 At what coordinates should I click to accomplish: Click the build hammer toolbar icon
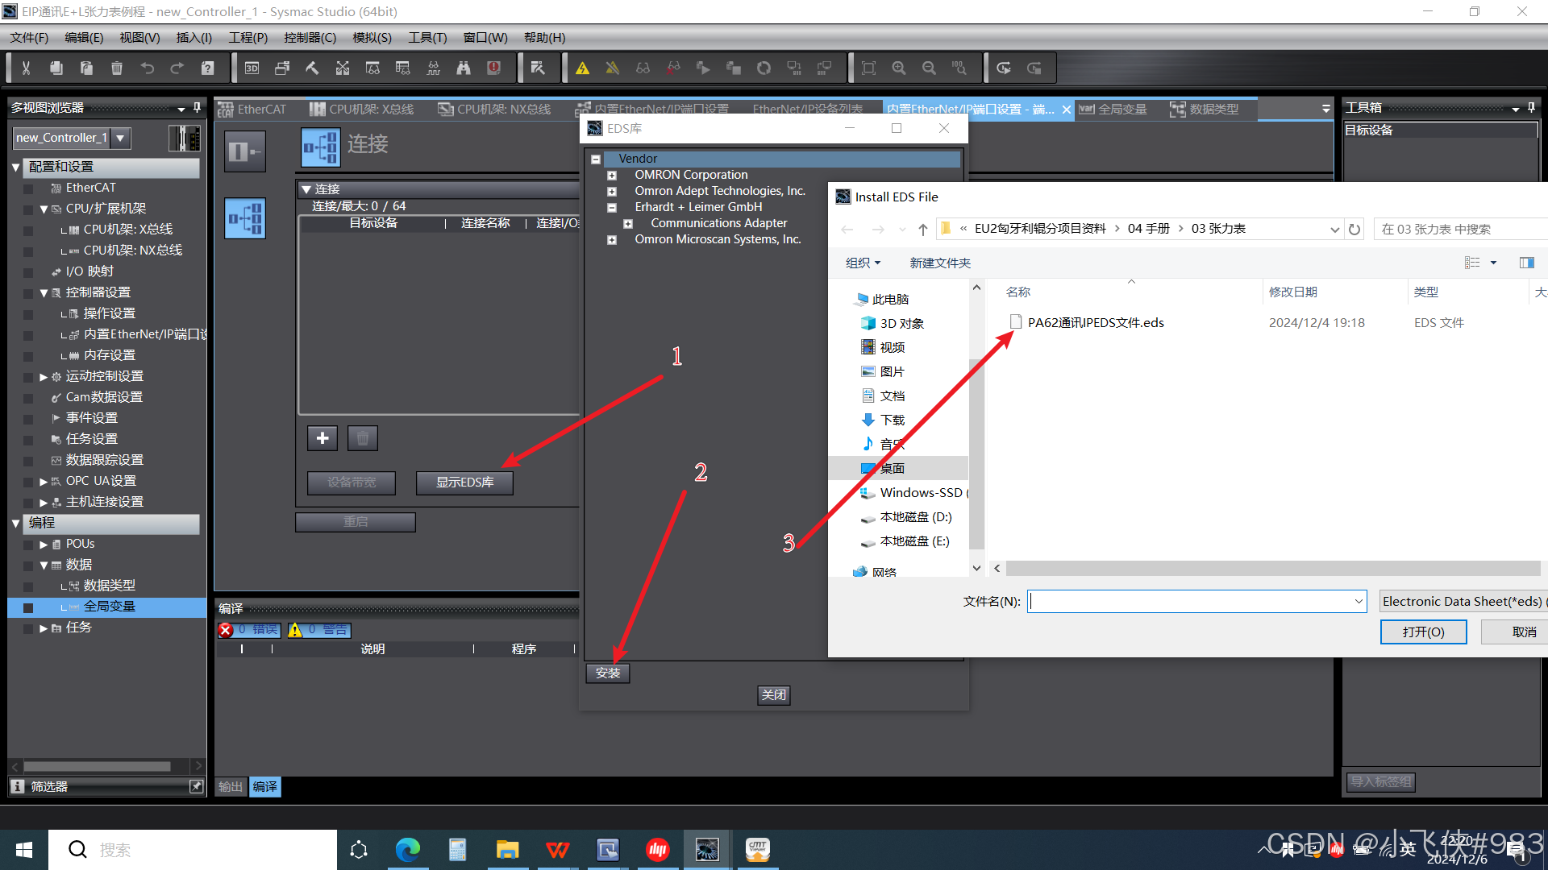pyautogui.click(x=312, y=68)
